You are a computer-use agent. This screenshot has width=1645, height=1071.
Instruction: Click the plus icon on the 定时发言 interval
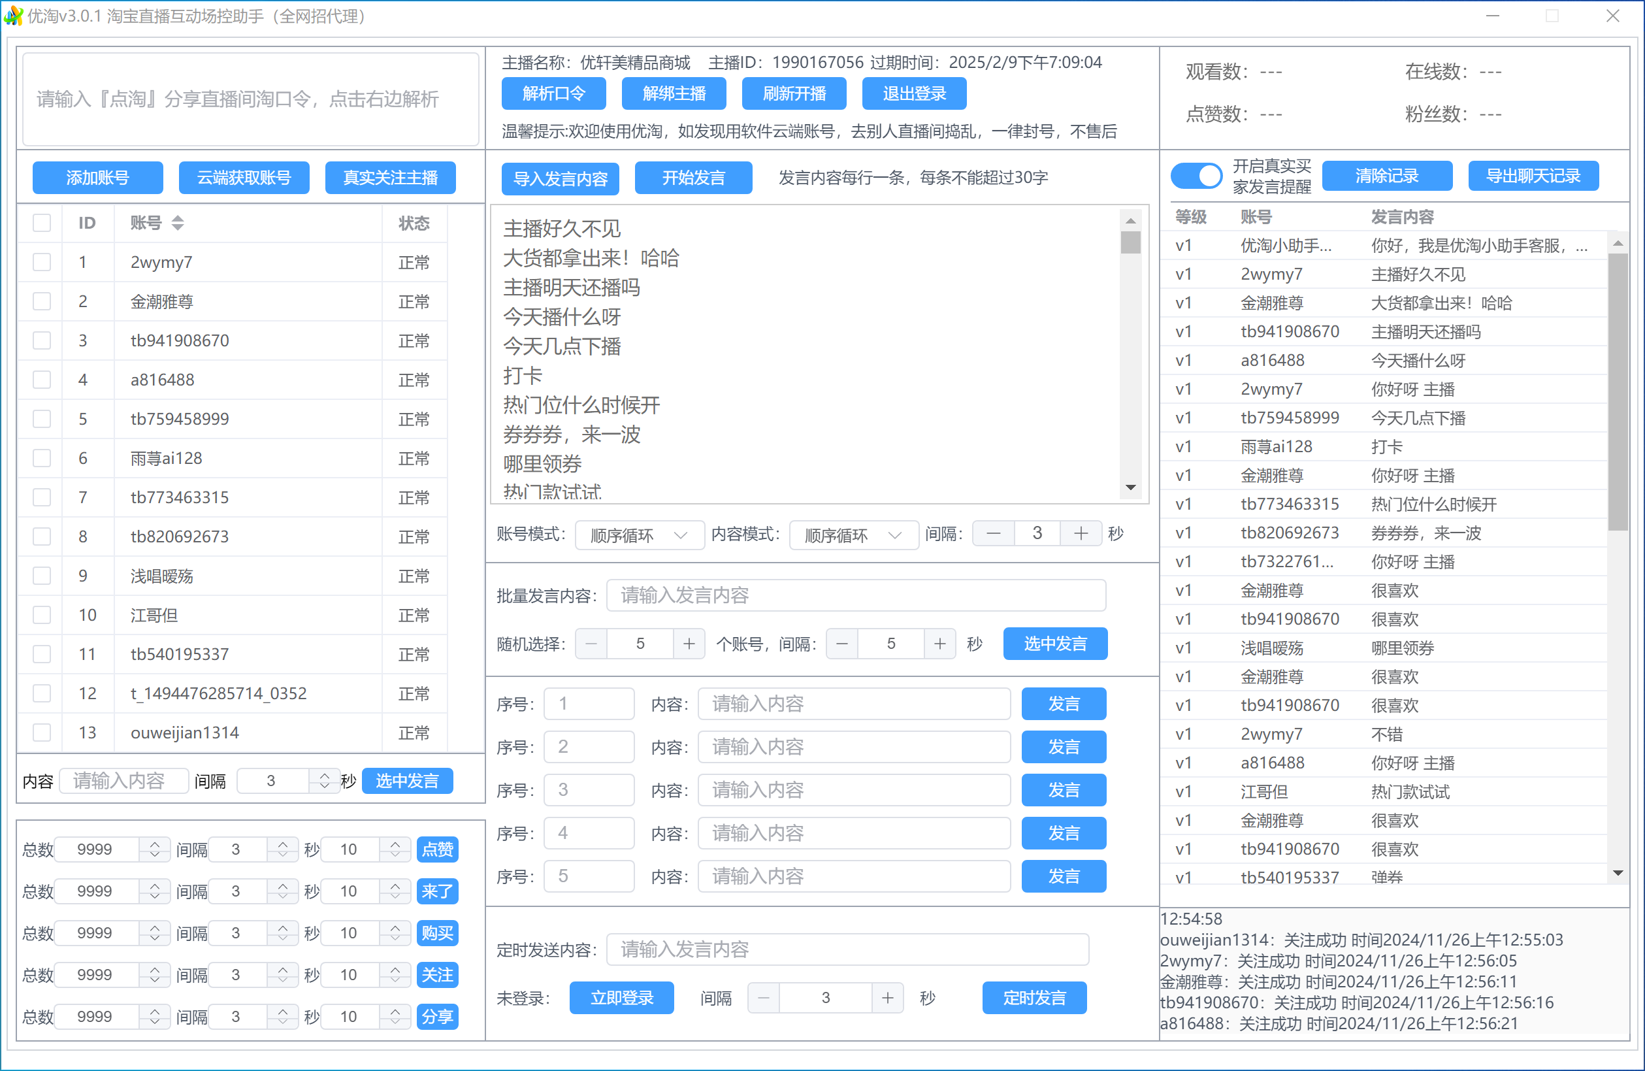point(887,998)
